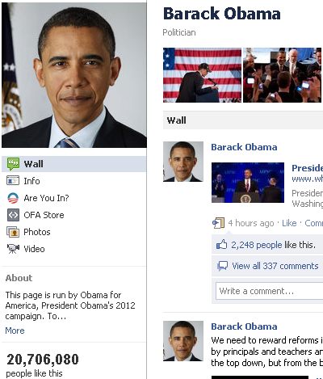The image size is (323, 379).
Task: Click the OFA Store code icon
Action: (x=13, y=215)
